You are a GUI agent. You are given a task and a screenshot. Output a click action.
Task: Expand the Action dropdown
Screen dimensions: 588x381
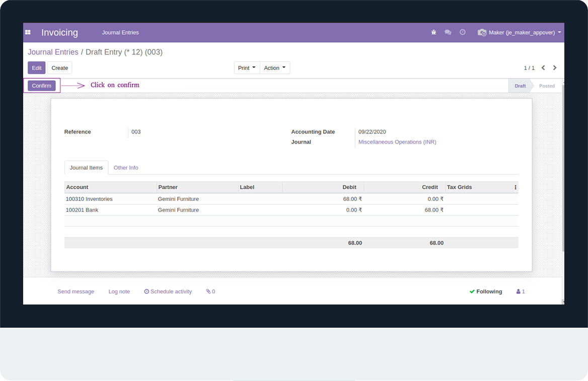pyautogui.click(x=275, y=68)
